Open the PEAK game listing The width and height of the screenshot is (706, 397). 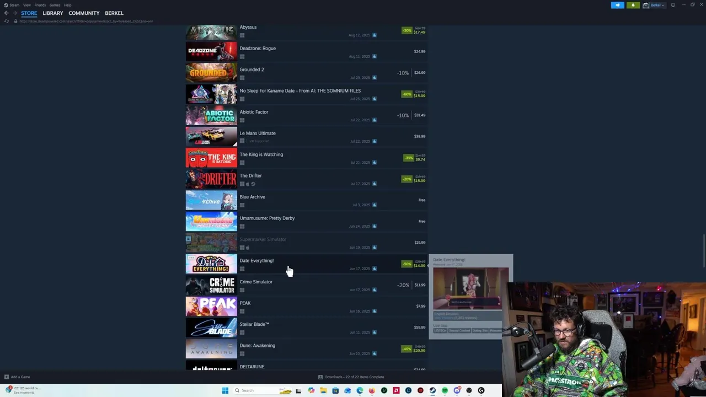point(307,307)
